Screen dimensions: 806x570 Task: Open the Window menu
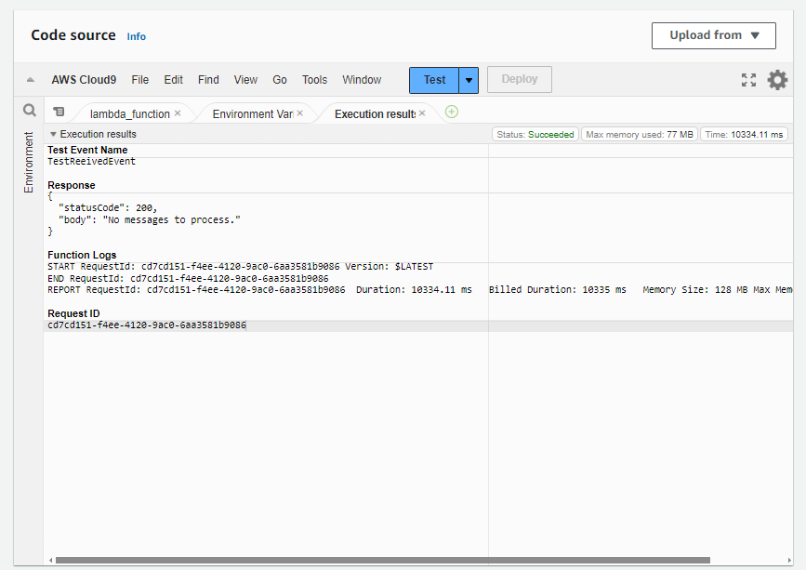tap(362, 80)
